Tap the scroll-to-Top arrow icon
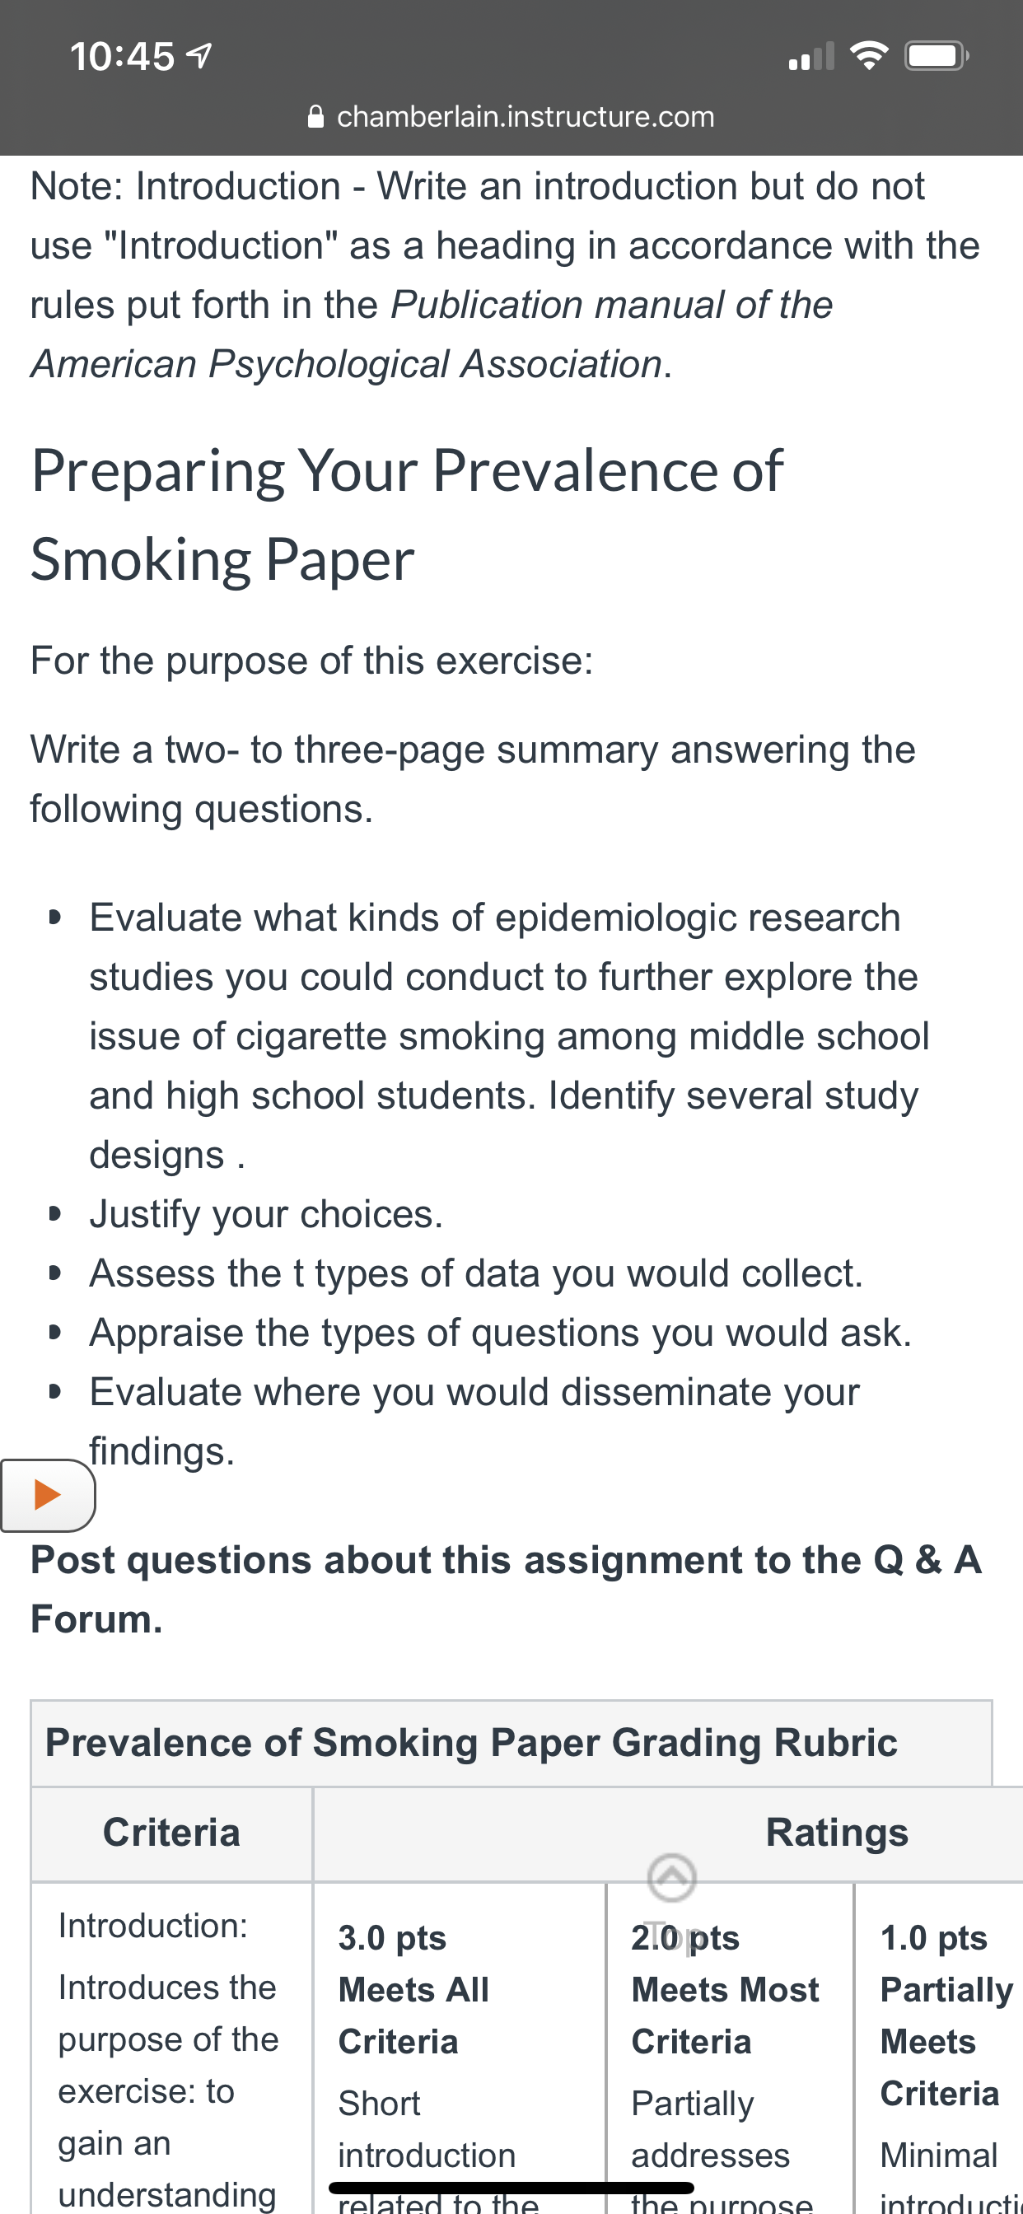The width and height of the screenshot is (1023, 2214). pyautogui.click(x=671, y=1878)
